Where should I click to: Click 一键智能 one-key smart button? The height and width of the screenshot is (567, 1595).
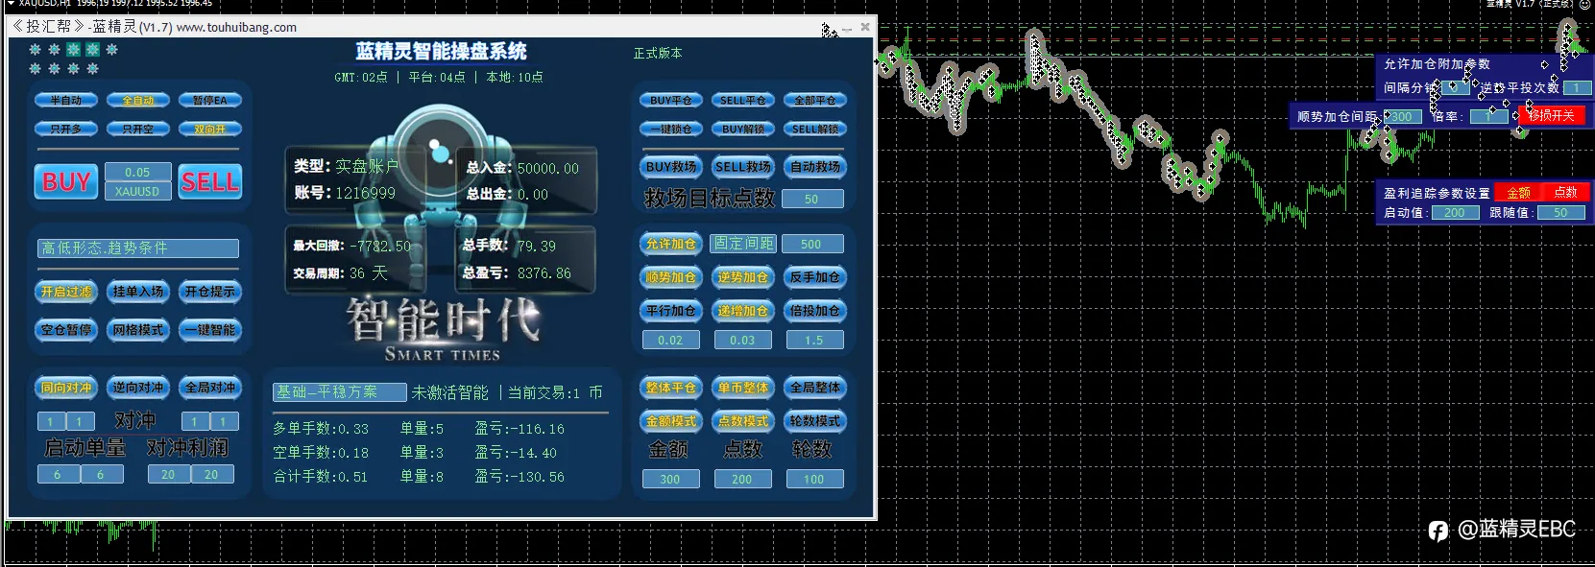[210, 330]
